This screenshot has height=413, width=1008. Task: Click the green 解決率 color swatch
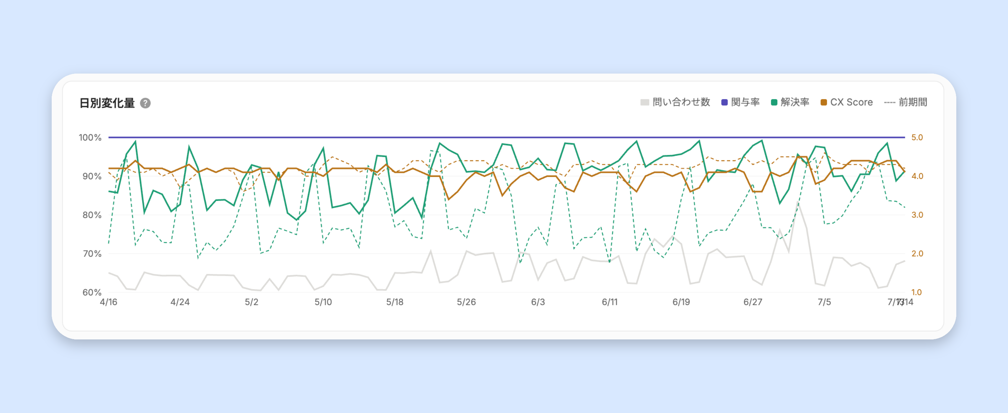coord(774,102)
